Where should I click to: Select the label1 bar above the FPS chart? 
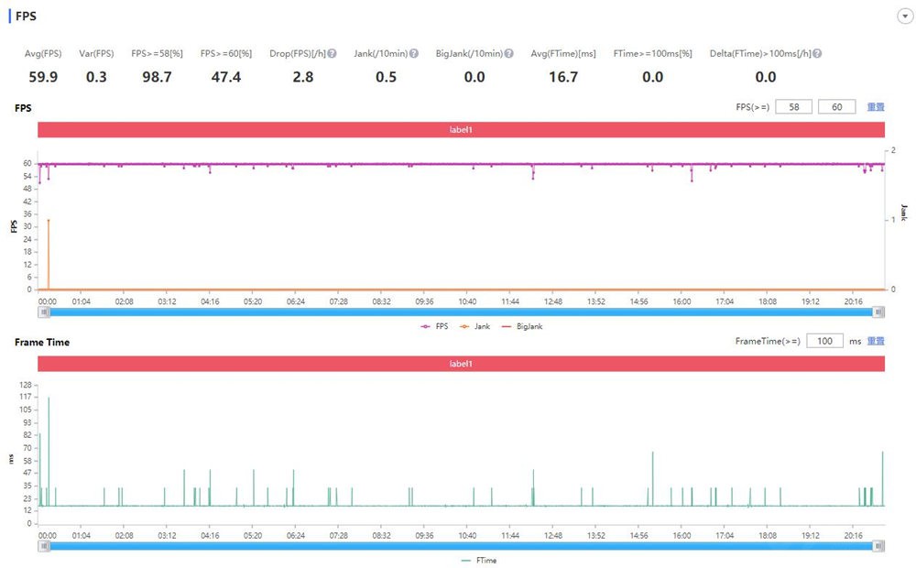[461, 130]
